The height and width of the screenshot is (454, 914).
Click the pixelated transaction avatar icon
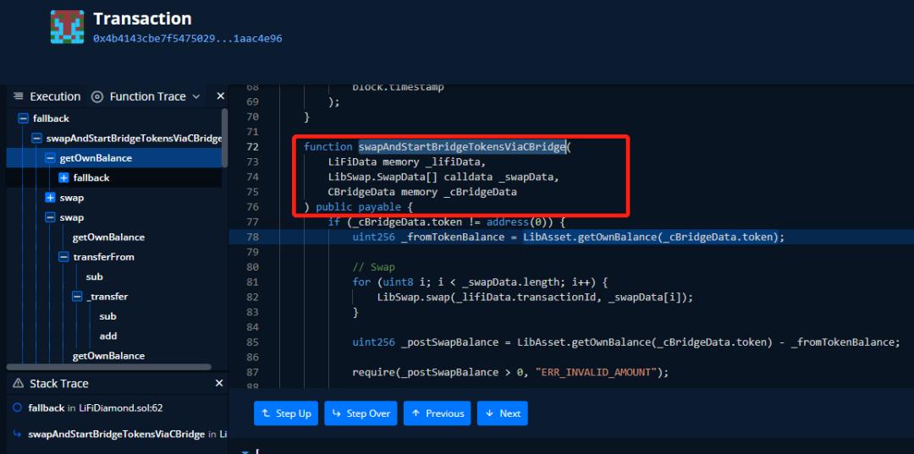pos(67,27)
